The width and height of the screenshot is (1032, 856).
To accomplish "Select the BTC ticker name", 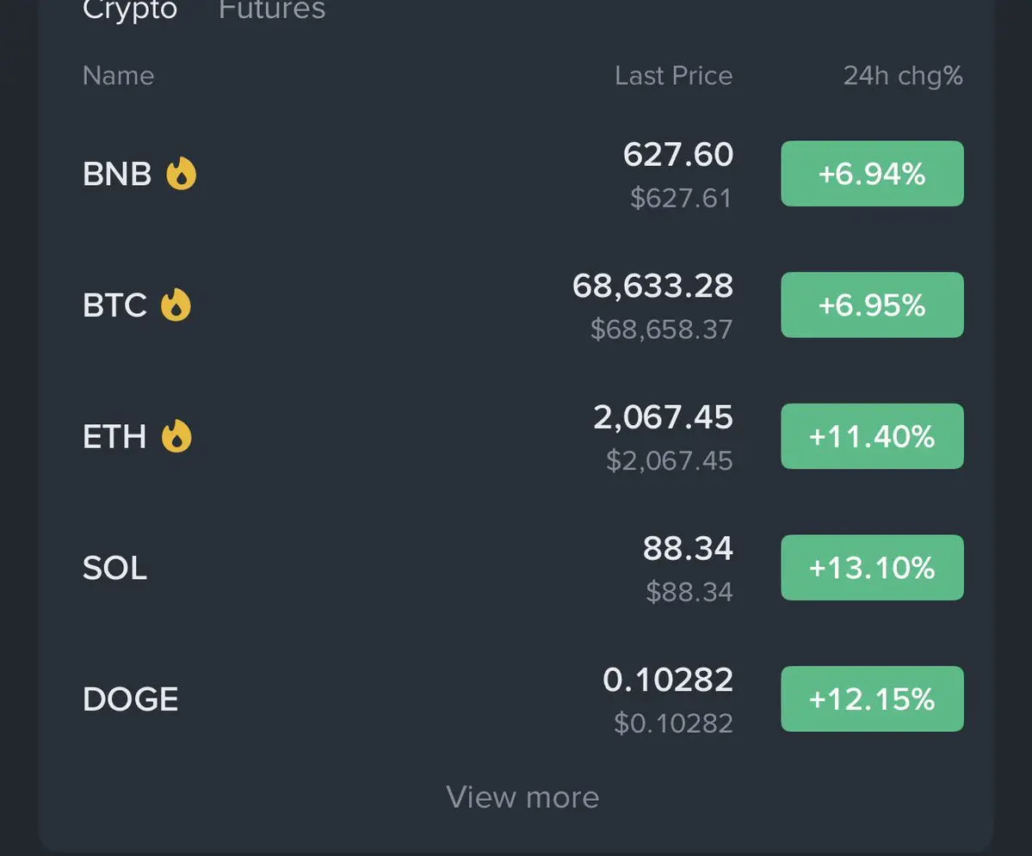I will (115, 305).
